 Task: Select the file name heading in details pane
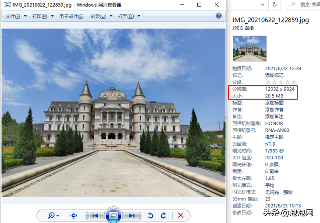270,20
